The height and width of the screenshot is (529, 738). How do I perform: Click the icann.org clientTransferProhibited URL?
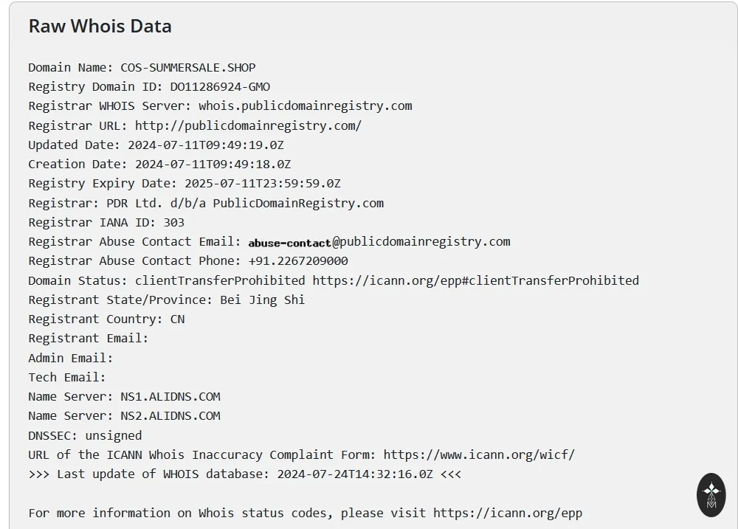(475, 280)
